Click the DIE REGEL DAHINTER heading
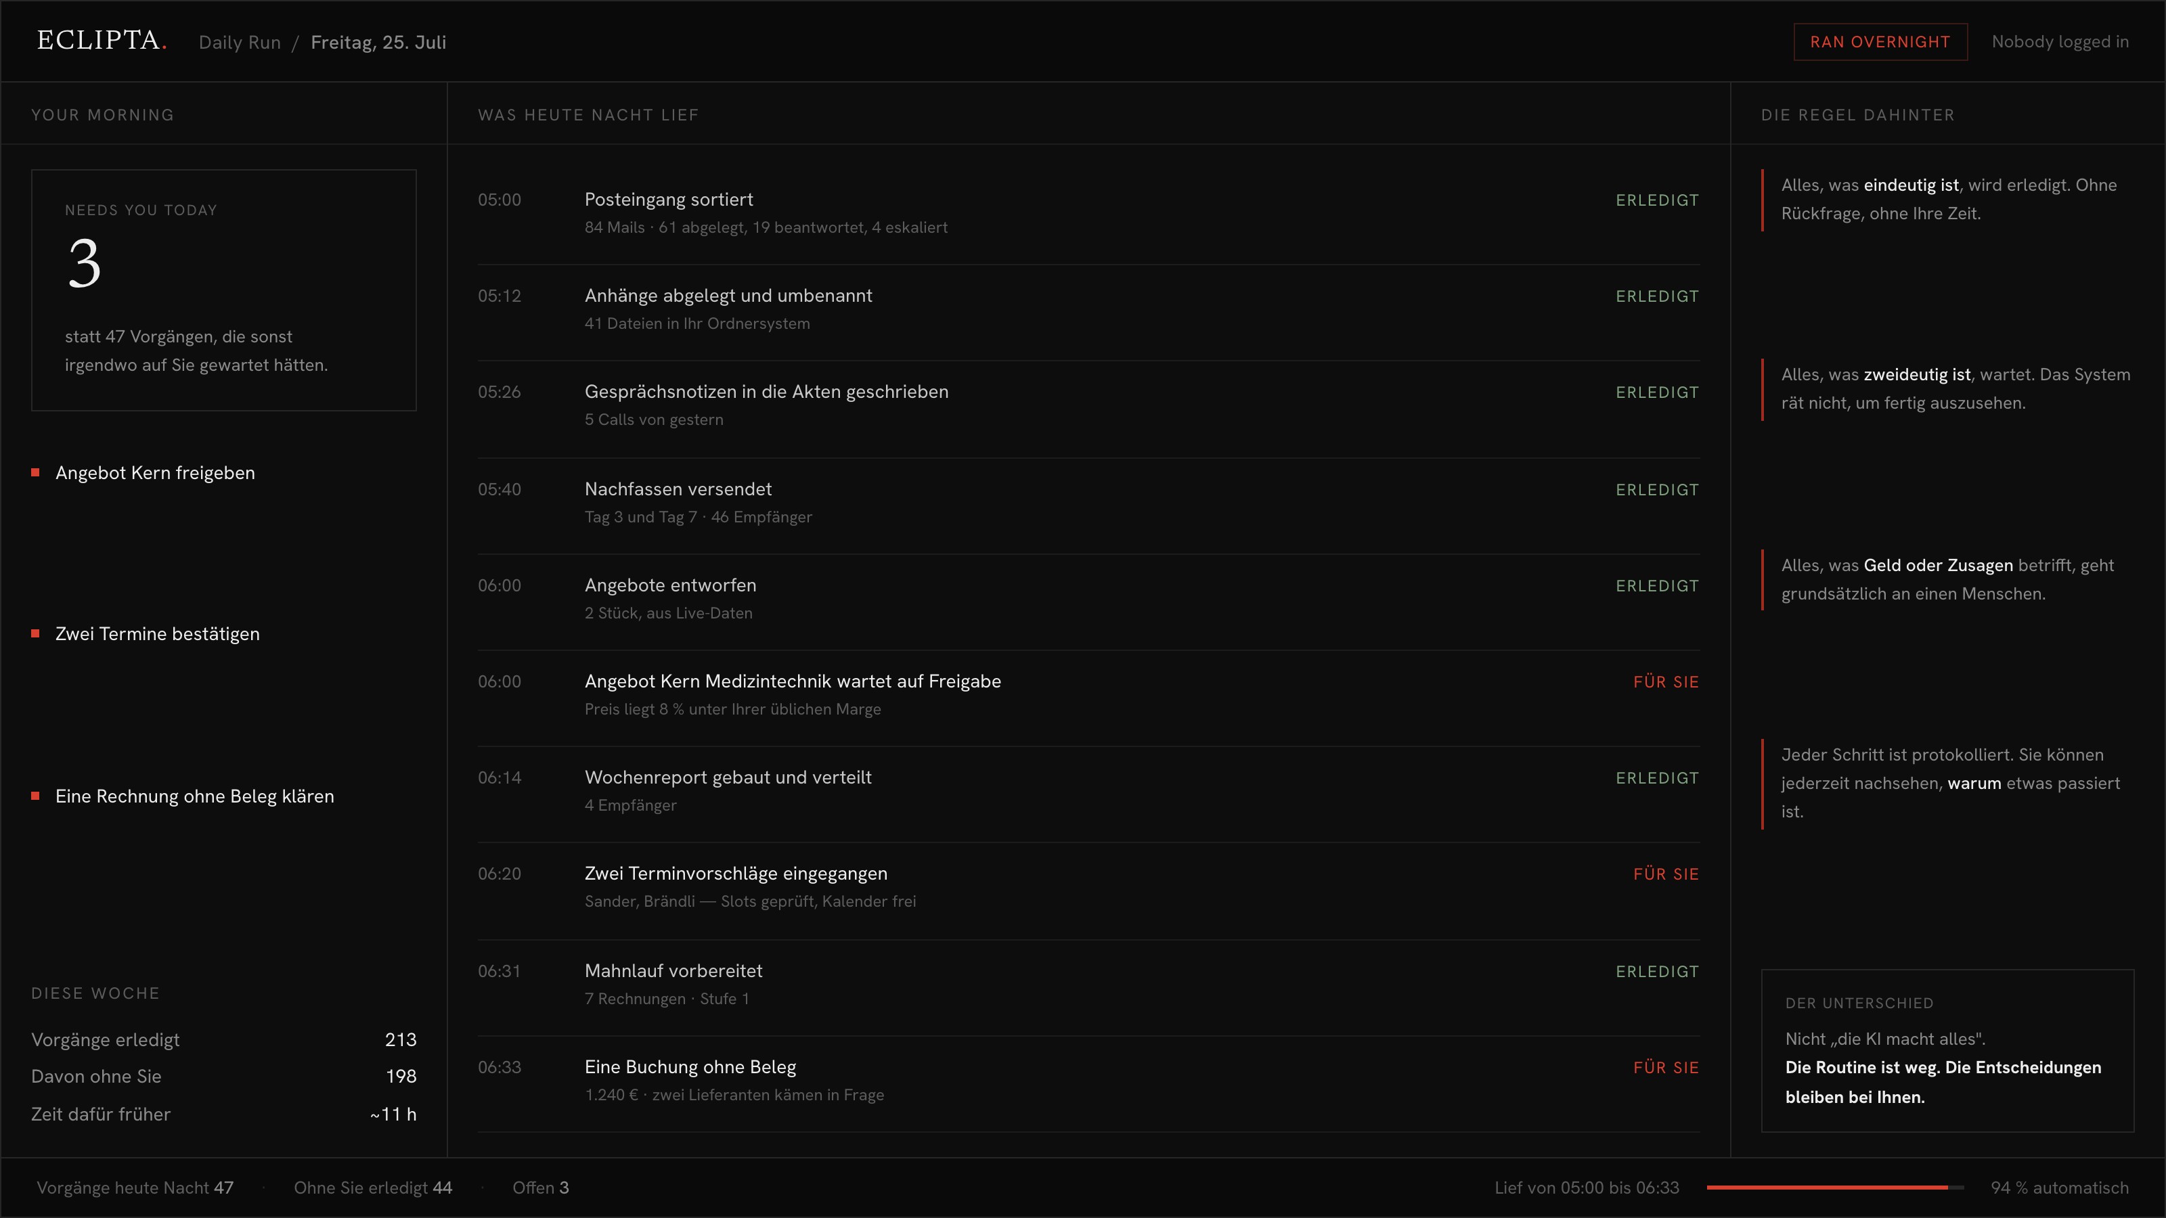 coord(1857,115)
